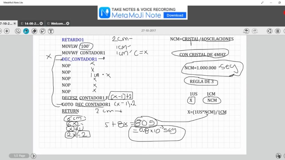Select the Pen drawing tool
This screenshot has width=285, height=160.
tap(26, 31)
